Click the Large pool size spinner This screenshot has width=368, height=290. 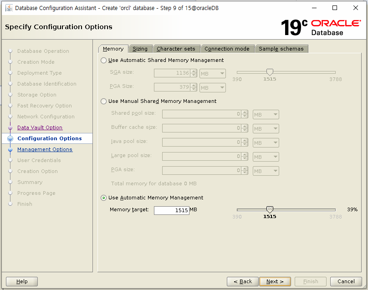click(x=205, y=157)
